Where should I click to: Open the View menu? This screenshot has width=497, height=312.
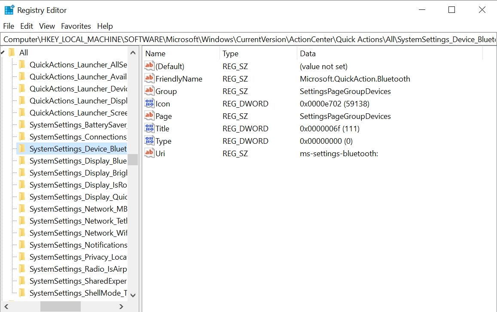[47, 26]
